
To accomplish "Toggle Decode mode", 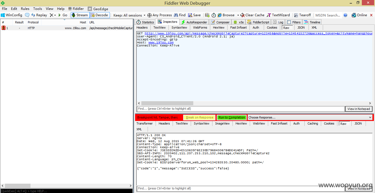I will coord(100,15).
